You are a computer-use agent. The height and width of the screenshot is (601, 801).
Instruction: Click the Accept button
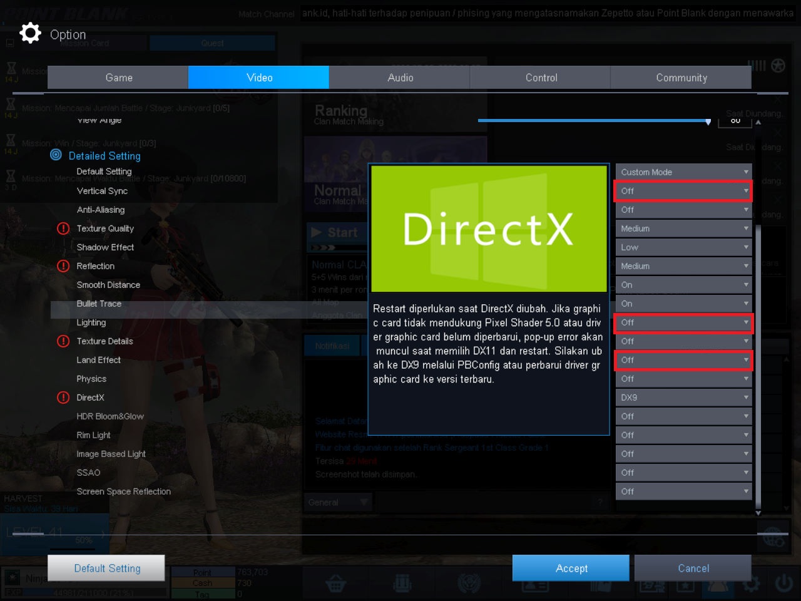click(x=571, y=568)
